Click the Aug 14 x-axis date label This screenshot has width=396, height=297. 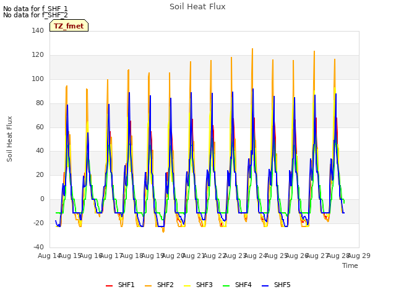(49, 256)
